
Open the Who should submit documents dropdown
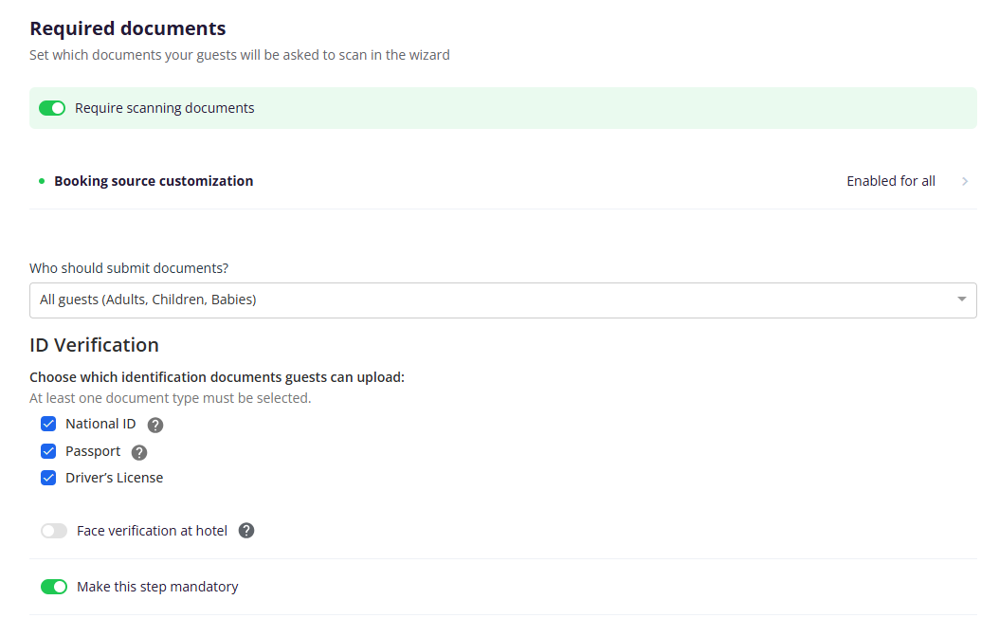(502, 300)
